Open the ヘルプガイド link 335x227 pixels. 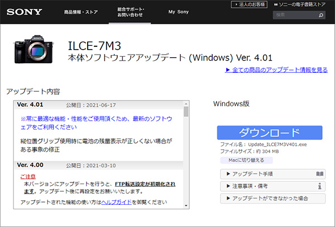click(117, 202)
